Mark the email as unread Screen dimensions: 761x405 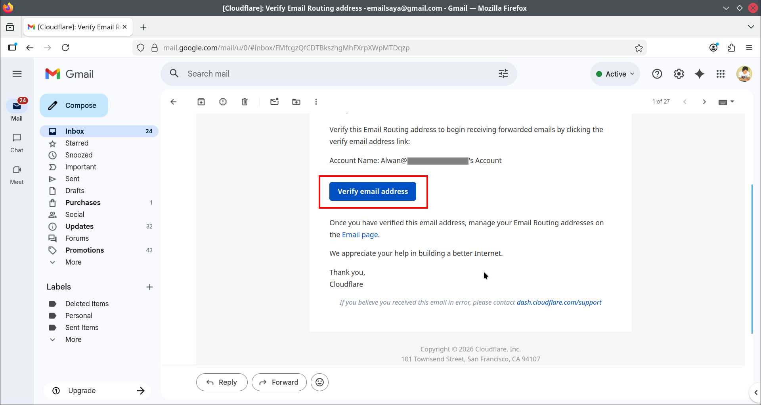coord(274,102)
